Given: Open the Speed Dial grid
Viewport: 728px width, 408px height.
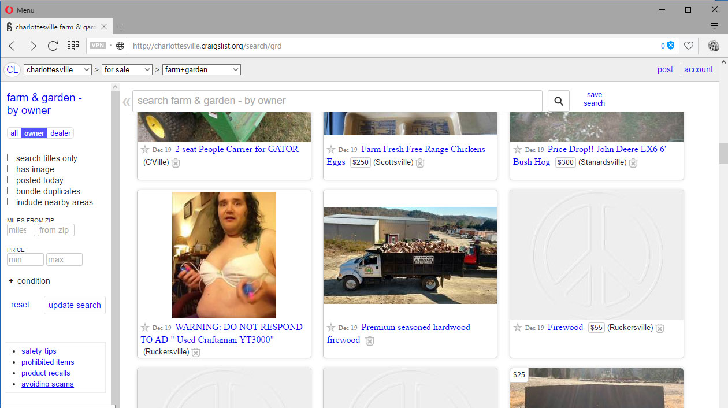Looking at the screenshot, I should (x=73, y=46).
